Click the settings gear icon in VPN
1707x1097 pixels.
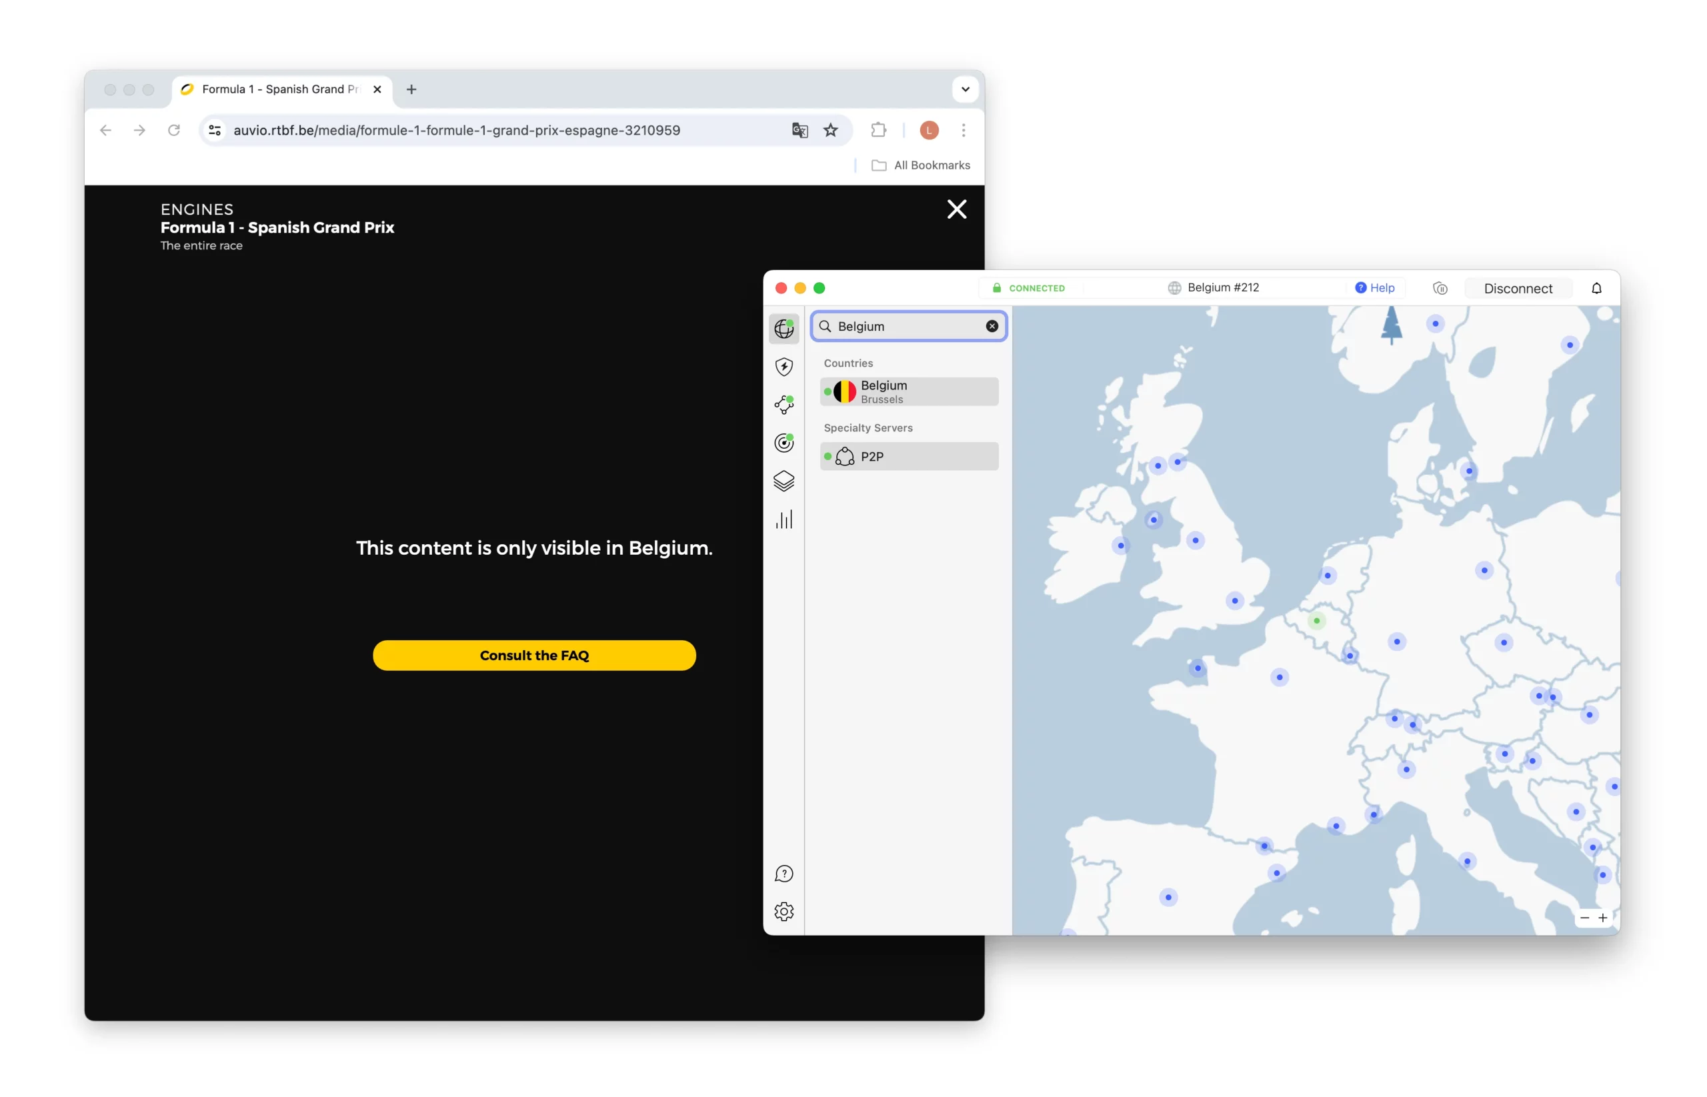(784, 910)
